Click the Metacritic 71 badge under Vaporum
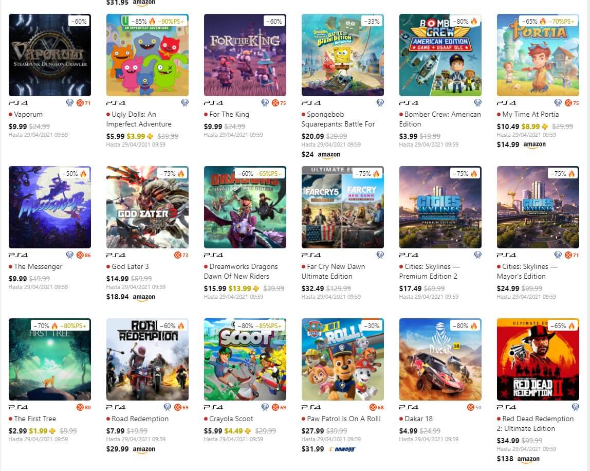Screen dimensions: 590x471 pyautogui.click(x=84, y=103)
